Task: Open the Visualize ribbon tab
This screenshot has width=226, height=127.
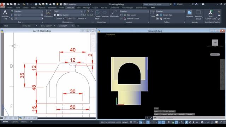Action: coord(42,8)
